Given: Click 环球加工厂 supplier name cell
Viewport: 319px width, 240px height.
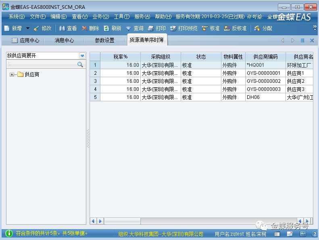Looking at the screenshot, I should (300, 65).
